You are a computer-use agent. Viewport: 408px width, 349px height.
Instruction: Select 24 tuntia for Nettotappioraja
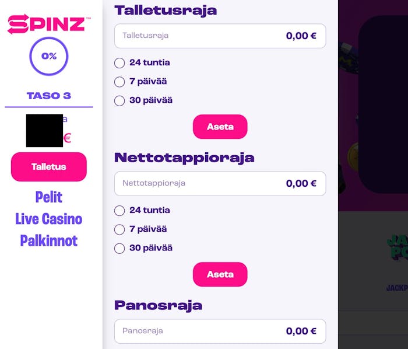coord(120,211)
